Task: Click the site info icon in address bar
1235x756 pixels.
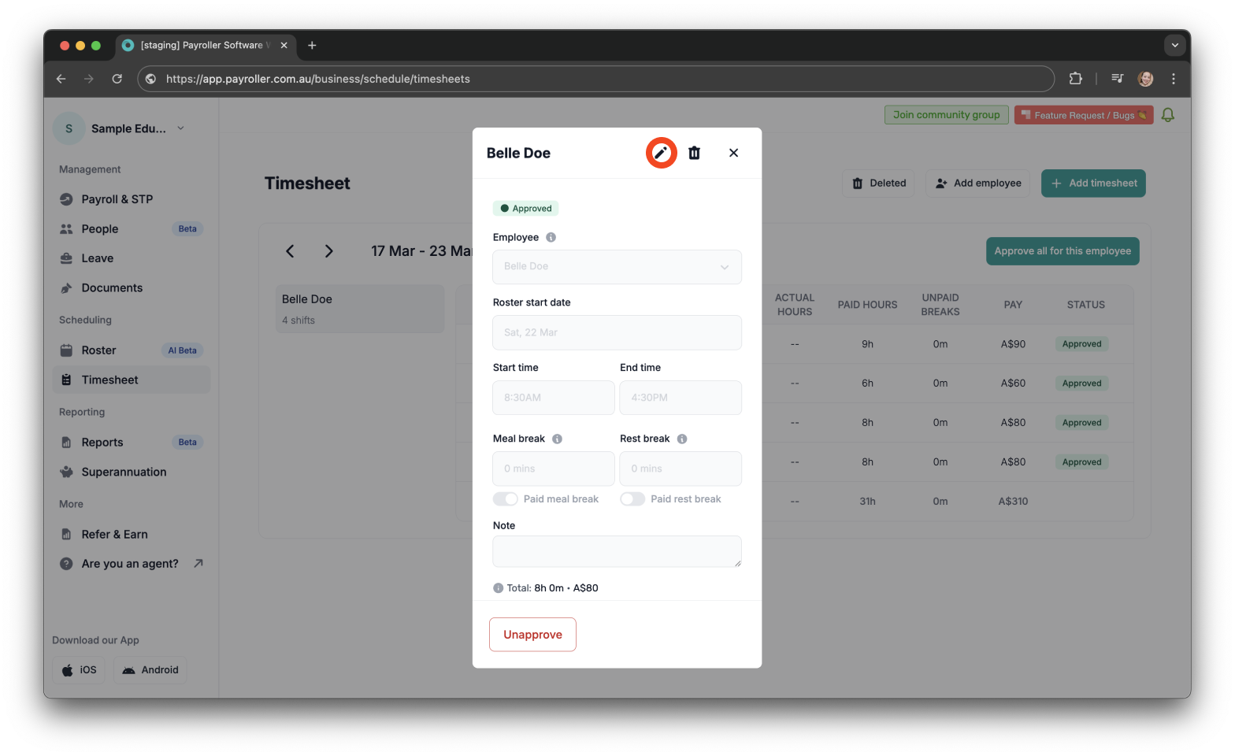Action: [x=151, y=79]
